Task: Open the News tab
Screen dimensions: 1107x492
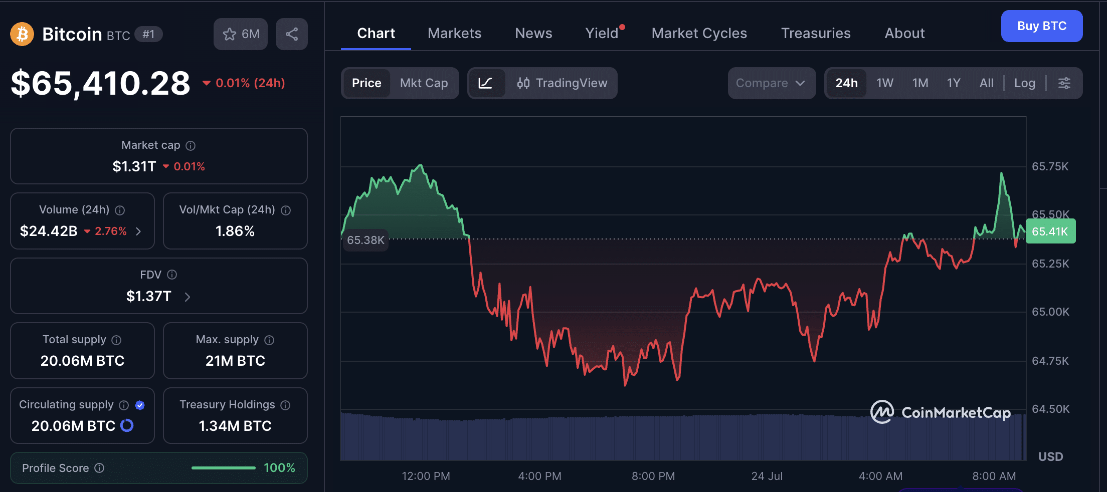Action: click(533, 34)
